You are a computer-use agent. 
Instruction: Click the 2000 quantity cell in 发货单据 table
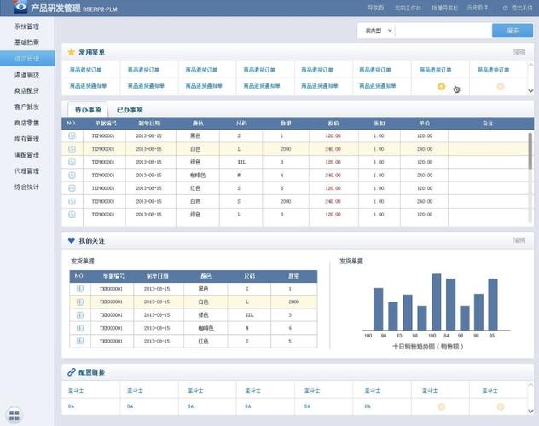click(293, 302)
